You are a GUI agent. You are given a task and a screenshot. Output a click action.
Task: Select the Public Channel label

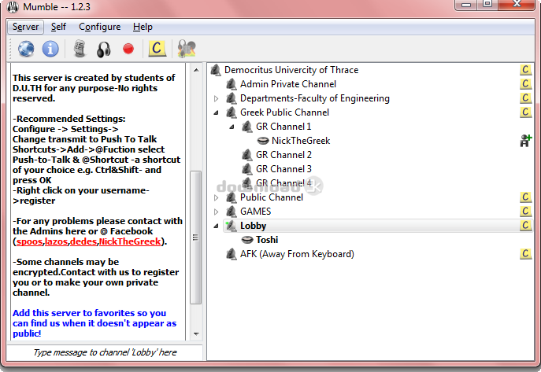click(272, 197)
